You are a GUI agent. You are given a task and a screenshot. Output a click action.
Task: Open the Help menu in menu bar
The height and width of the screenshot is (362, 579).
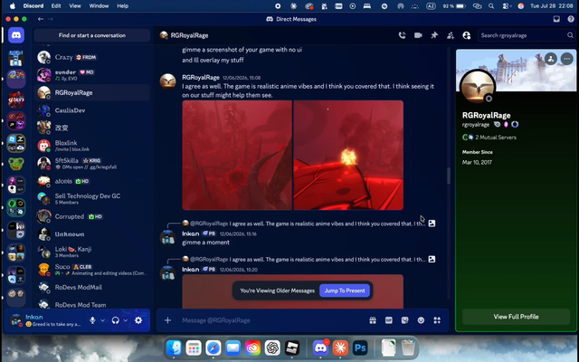(123, 6)
